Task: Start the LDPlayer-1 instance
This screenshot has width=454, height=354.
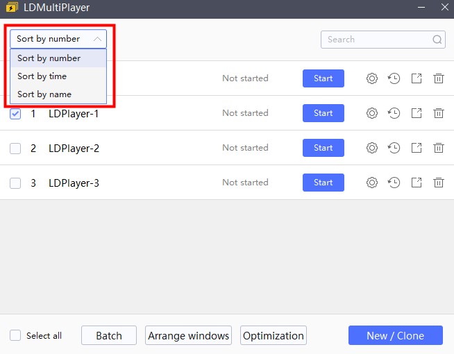Action: [x=323, y=113]
